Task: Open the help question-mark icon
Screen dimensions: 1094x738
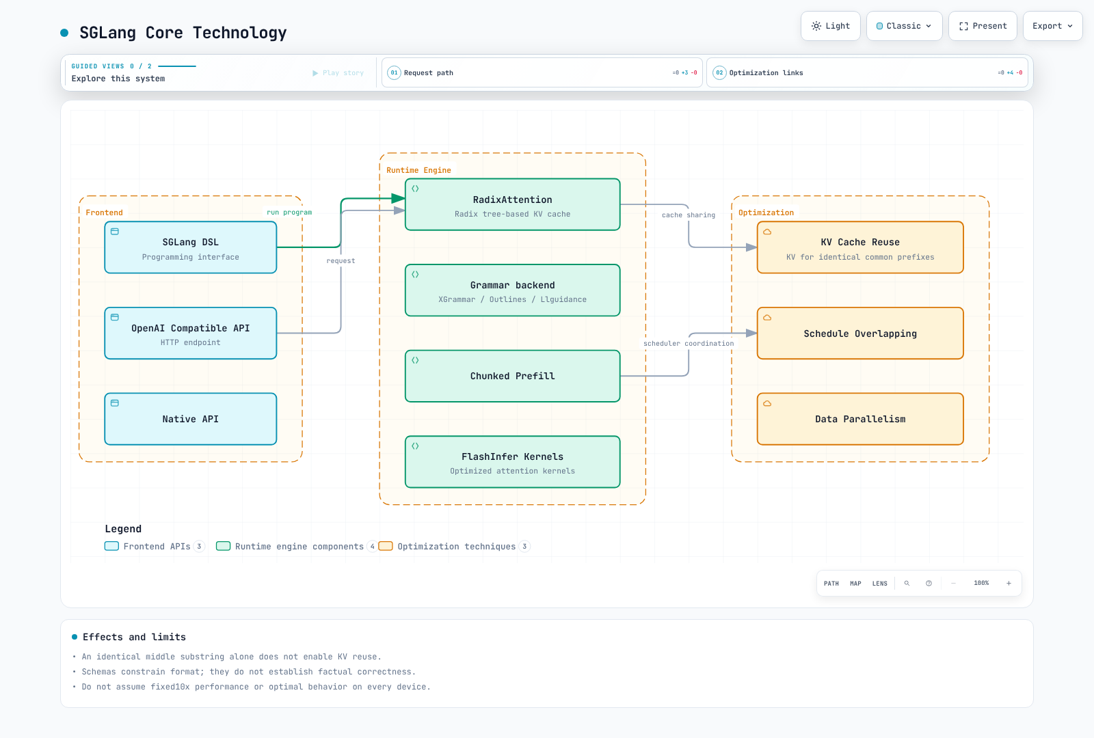Action: click(929, 584)
